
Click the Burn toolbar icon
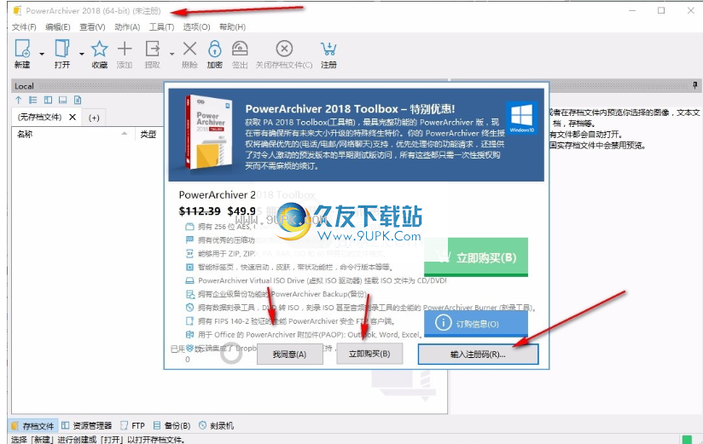coord(240,49)
